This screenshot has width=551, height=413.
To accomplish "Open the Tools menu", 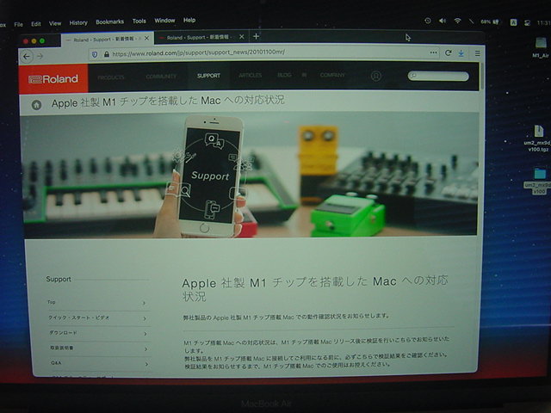I will 139,21.
